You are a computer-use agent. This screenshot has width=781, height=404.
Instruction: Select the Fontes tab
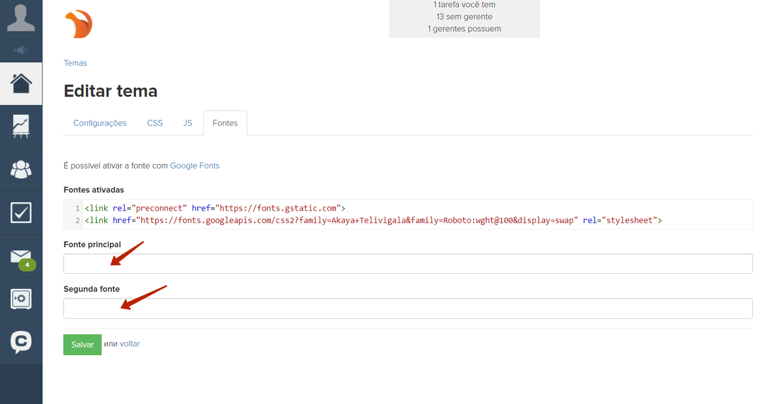click(x=225, y=123)
